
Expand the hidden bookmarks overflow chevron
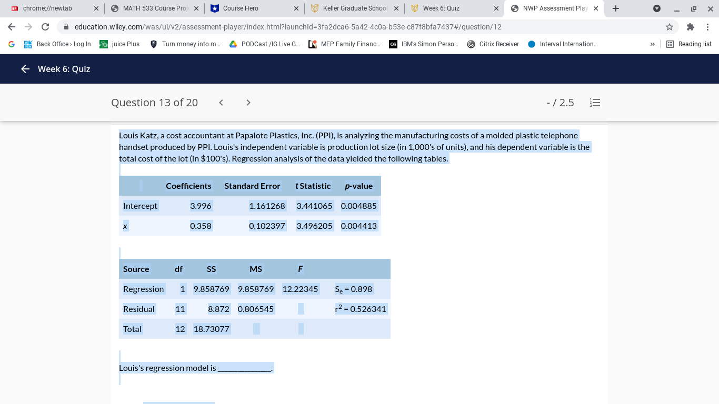tap(652, 44)
